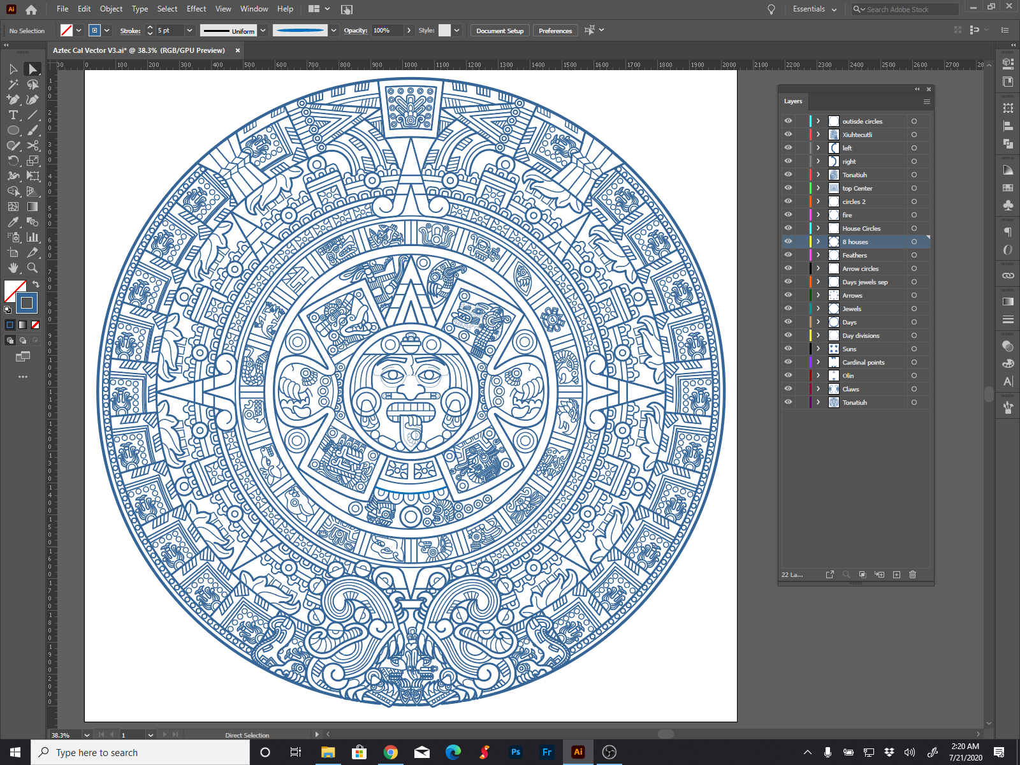Hide the Cardinal points layer

(789, 362)
